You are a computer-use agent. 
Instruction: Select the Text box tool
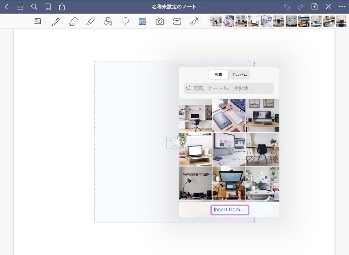click(x=177, y=22)
